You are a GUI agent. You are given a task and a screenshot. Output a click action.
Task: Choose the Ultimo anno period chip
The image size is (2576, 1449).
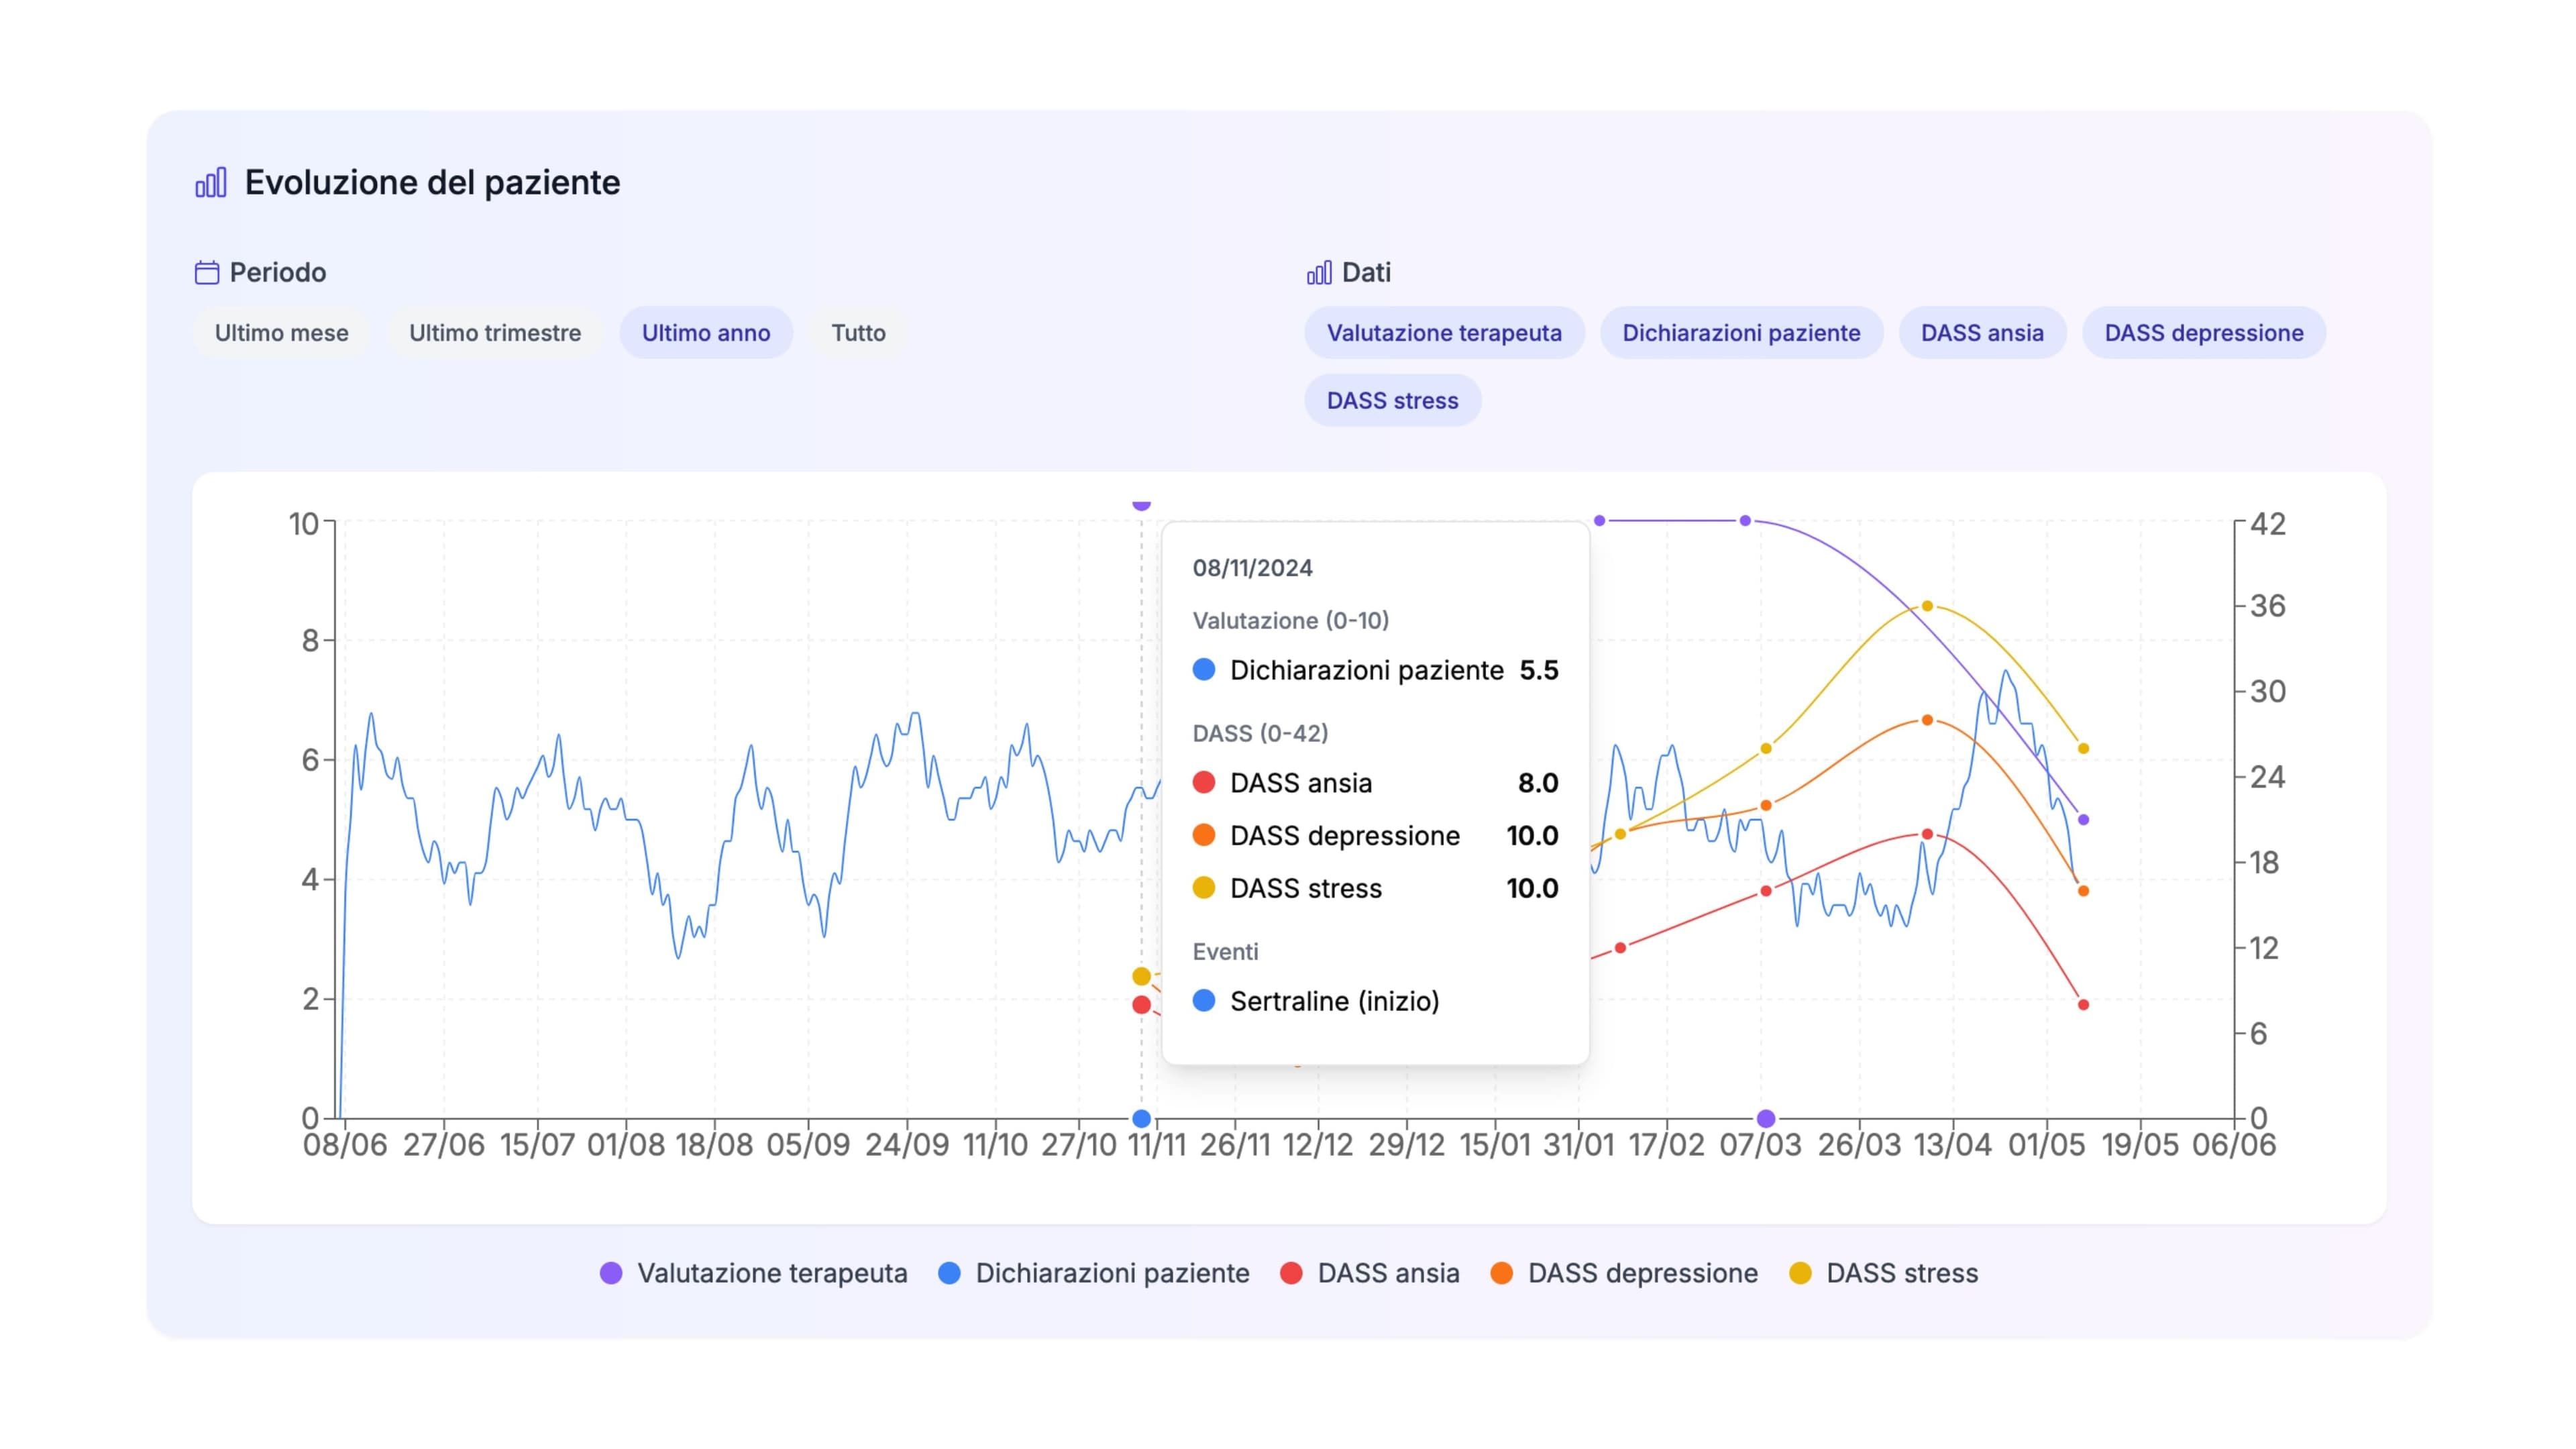click(x=706, y=333)
